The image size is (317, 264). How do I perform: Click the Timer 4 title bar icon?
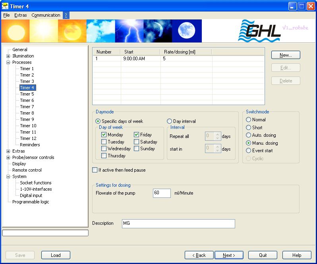tap(5, 6)
